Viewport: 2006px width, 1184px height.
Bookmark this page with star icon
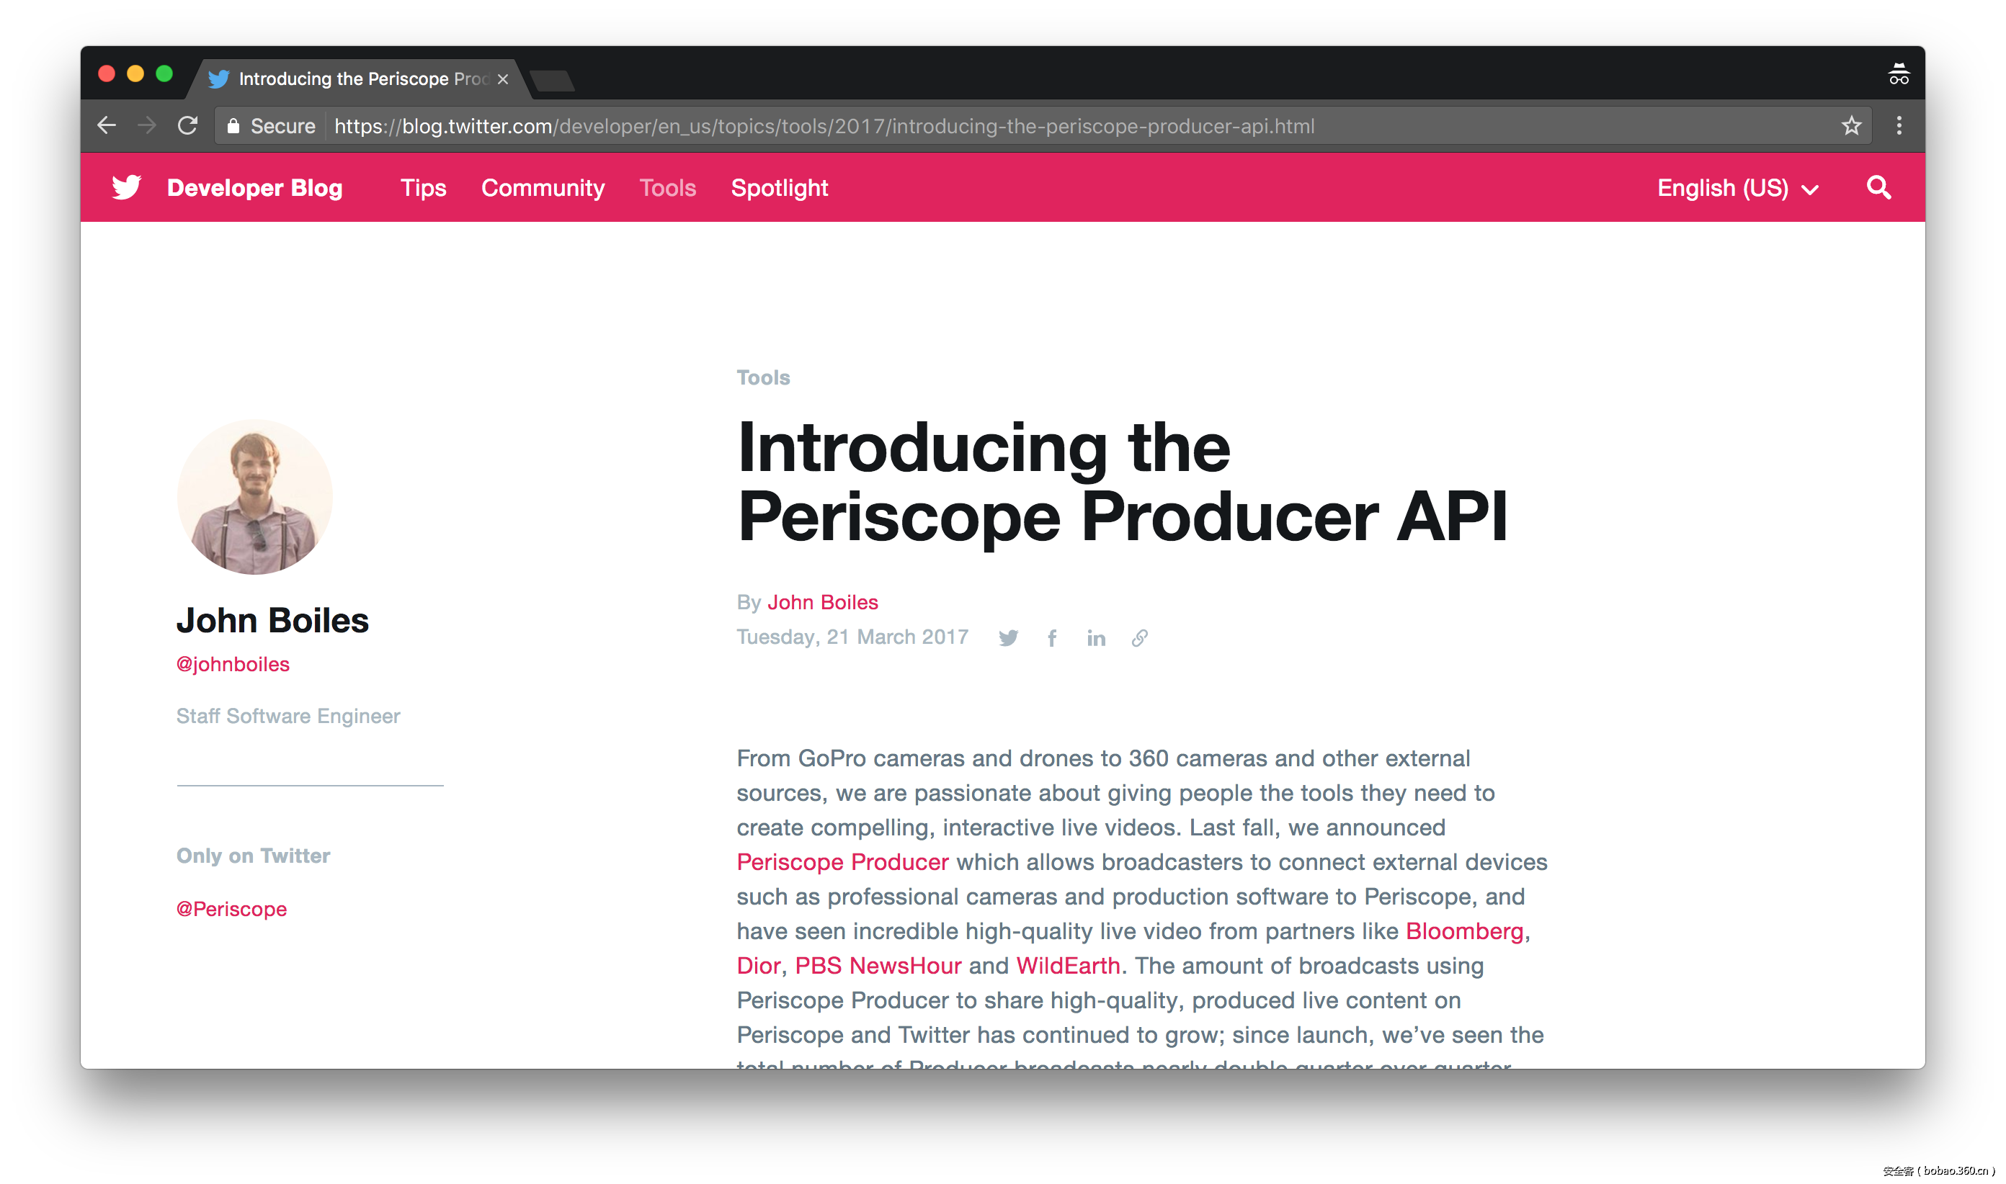[x=1851, y=126]
